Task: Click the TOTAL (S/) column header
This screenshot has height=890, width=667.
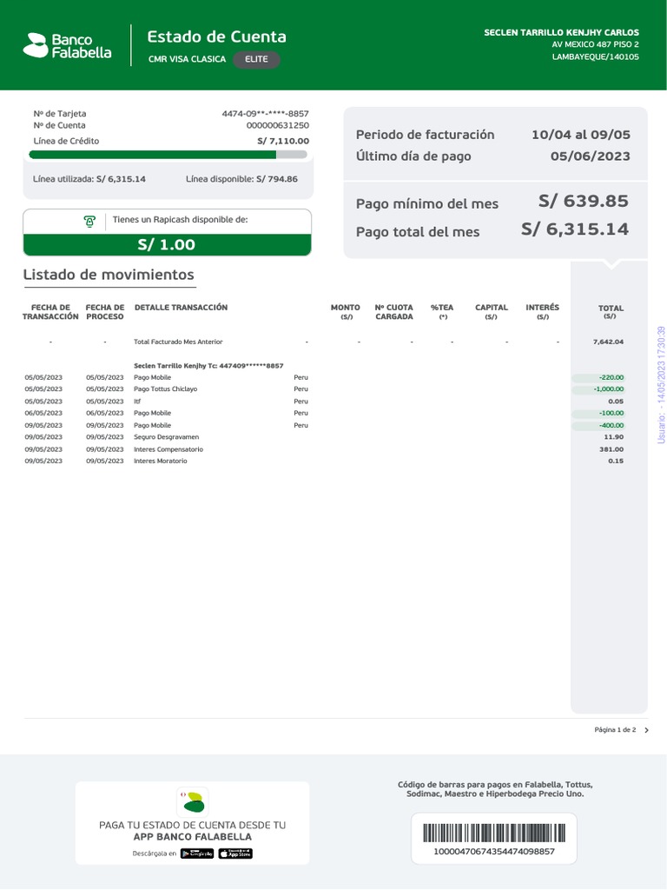Action: click(611, 312)
